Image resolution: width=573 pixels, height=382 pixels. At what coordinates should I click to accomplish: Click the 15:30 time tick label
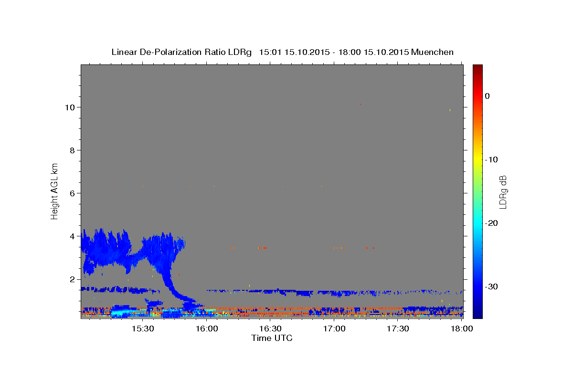tap(143, 329)
